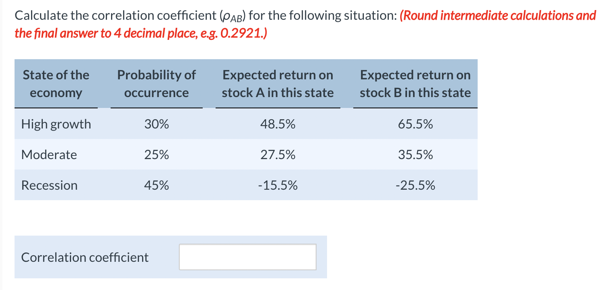
Task: Select the -25.5% stock B return
Action: pos(415,185)
